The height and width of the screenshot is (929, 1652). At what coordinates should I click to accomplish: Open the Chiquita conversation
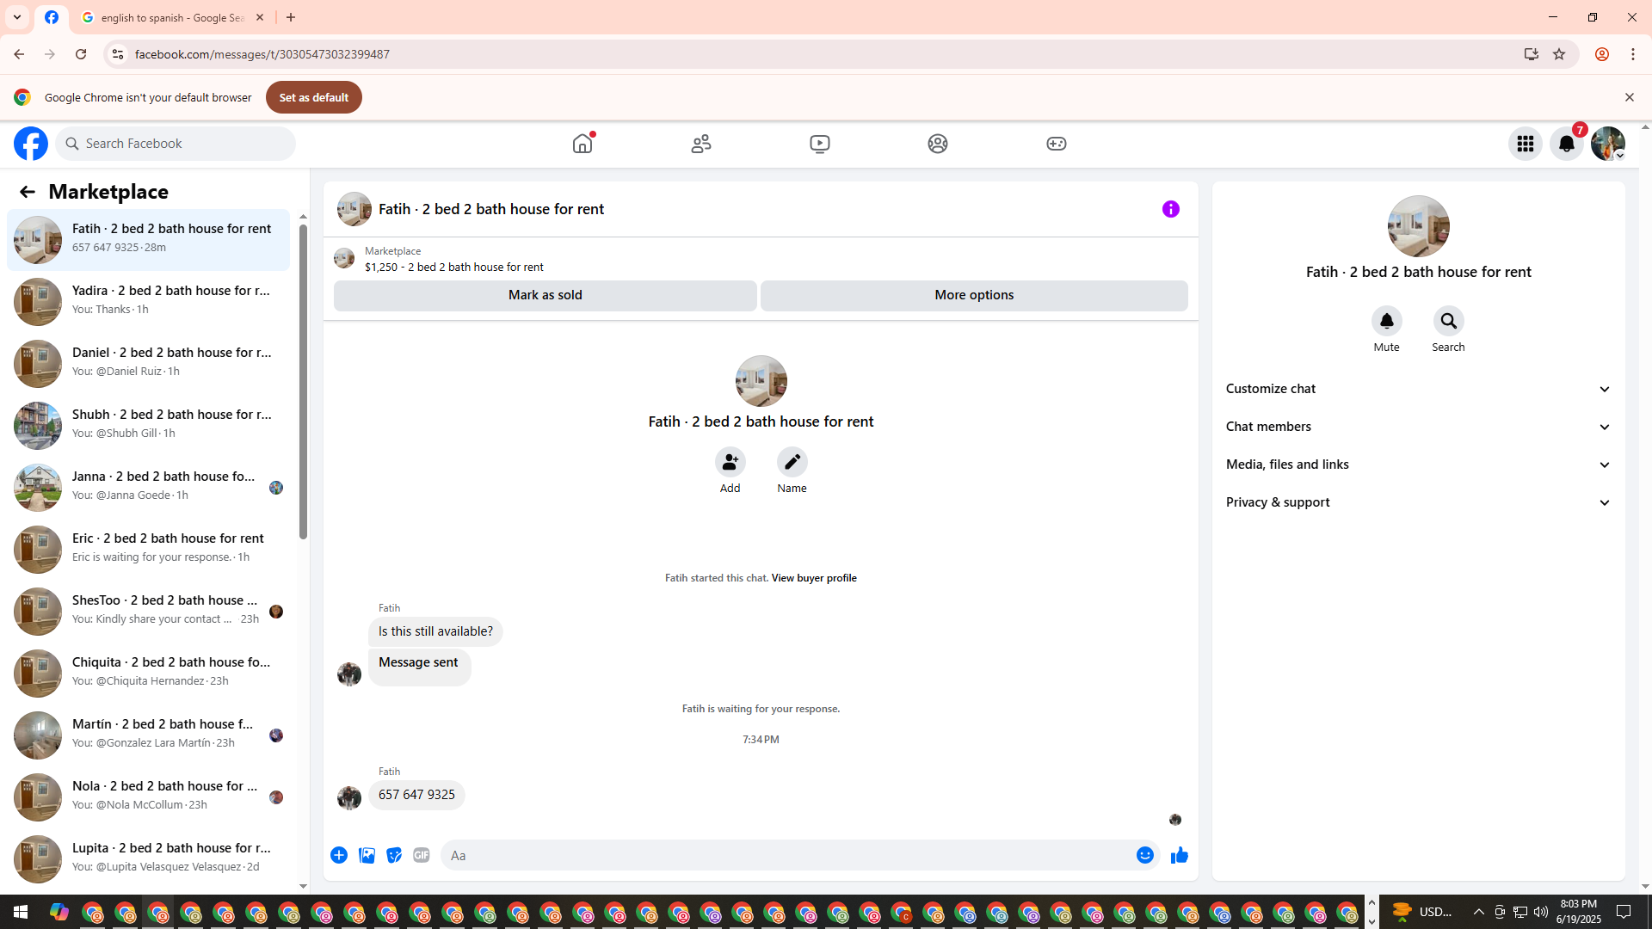pos(149,674)
